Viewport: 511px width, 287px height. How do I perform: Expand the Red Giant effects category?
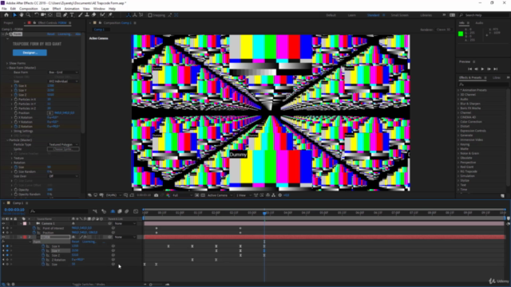coord(458,167)
